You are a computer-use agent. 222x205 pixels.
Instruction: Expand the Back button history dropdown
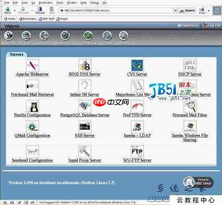click(15, 11)
